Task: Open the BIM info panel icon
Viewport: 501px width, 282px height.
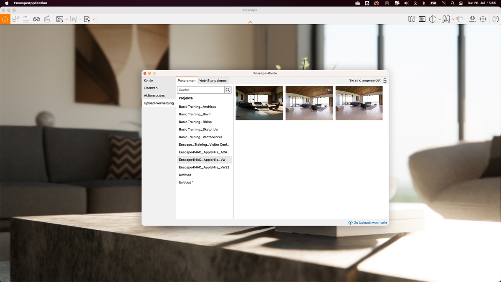Action: (x=26, y=19)
